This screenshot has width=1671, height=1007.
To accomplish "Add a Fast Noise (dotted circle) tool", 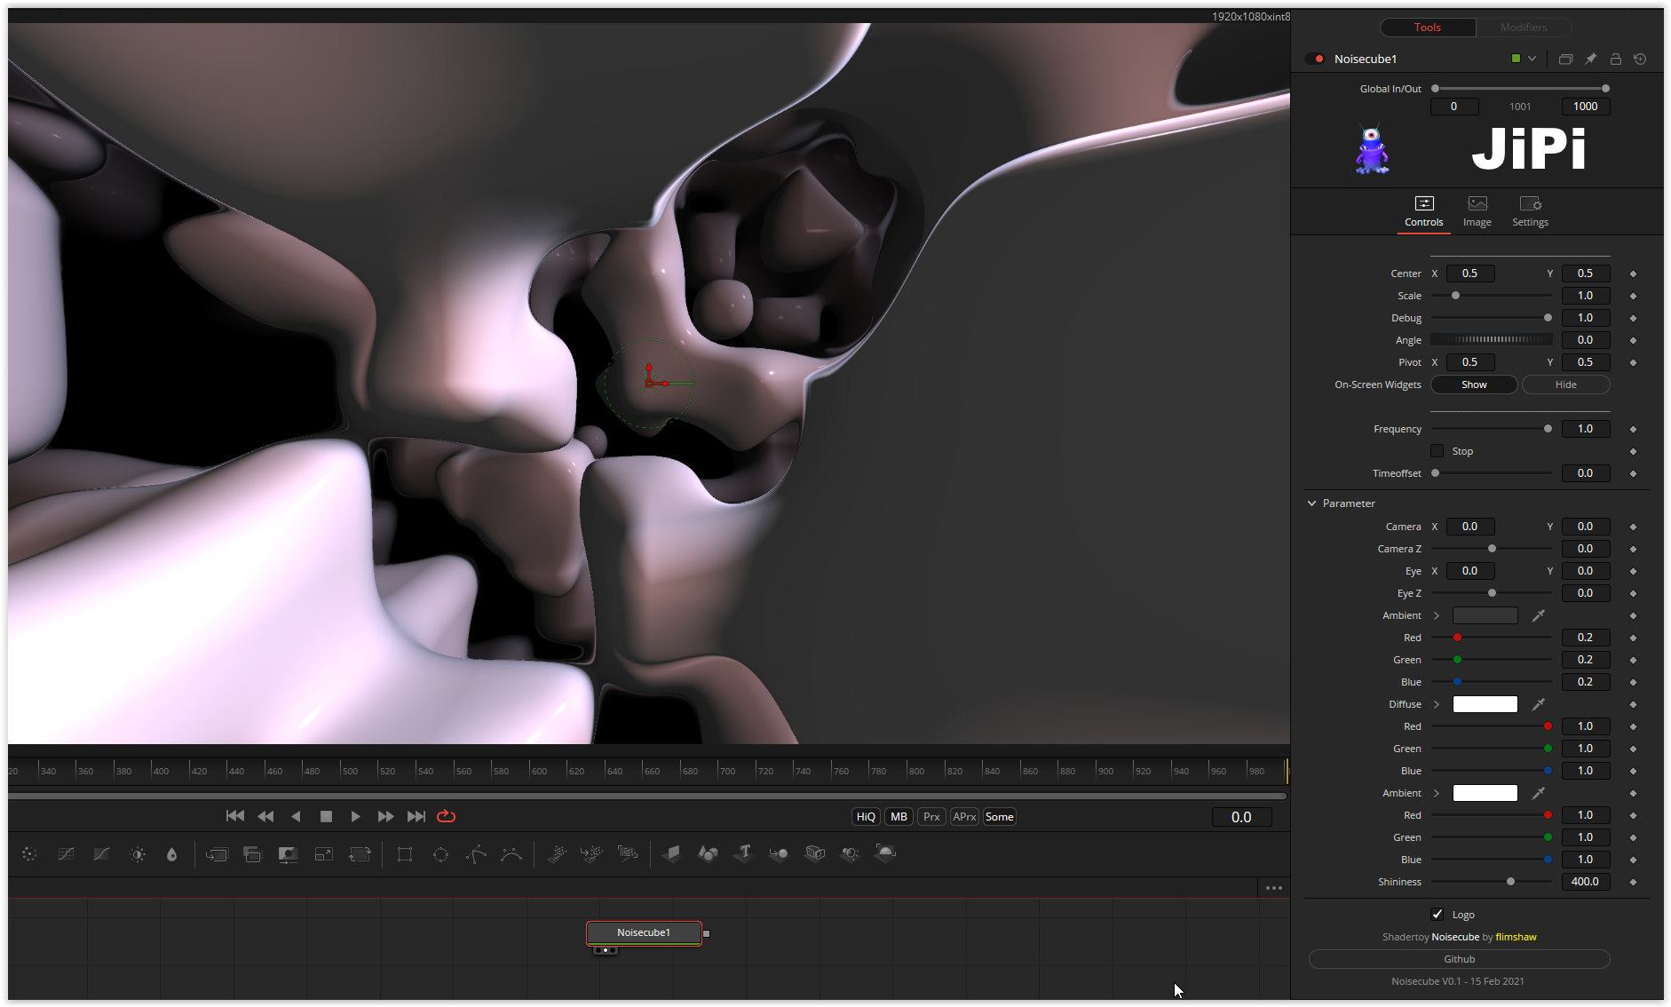I will (x=29, y=854).
